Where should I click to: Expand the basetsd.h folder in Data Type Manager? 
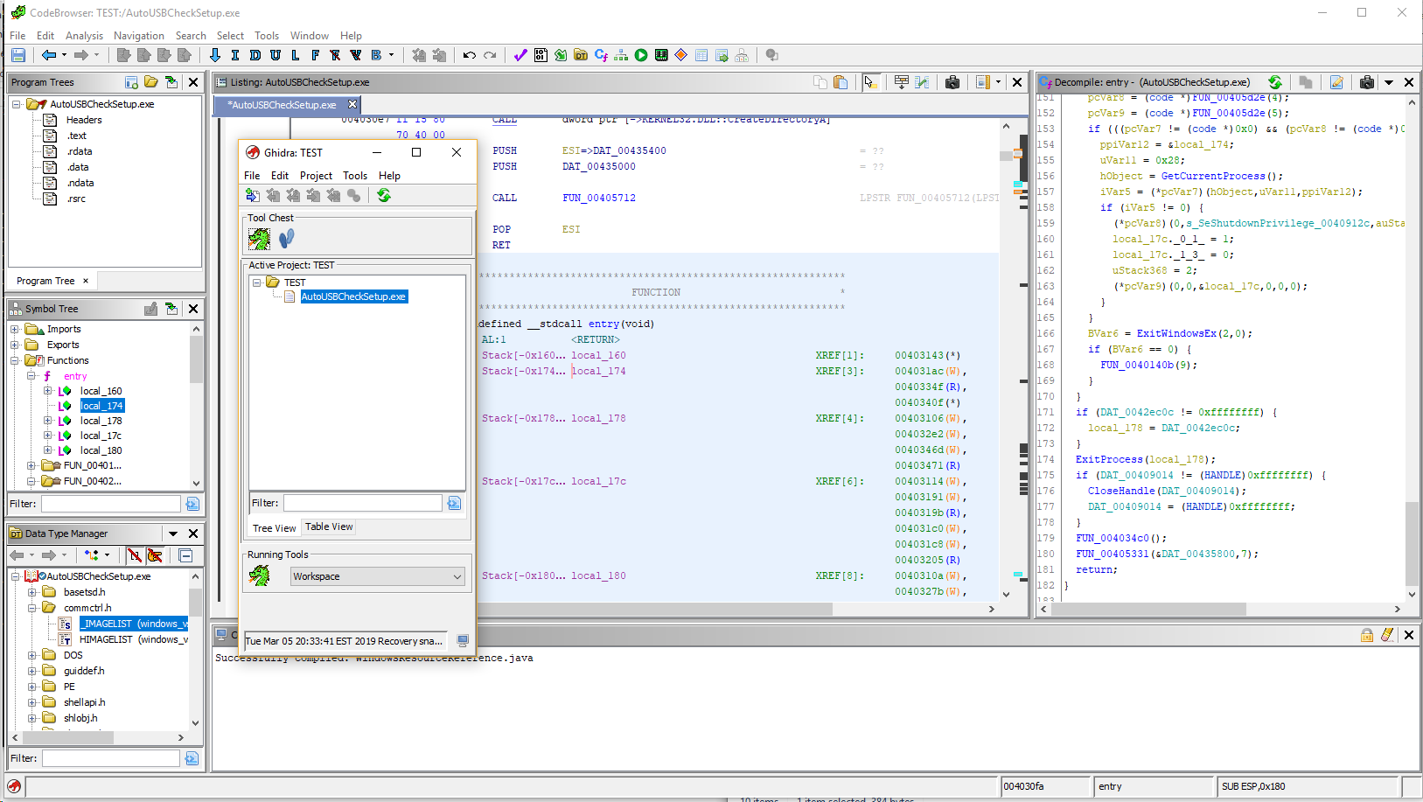coord(31,592)
